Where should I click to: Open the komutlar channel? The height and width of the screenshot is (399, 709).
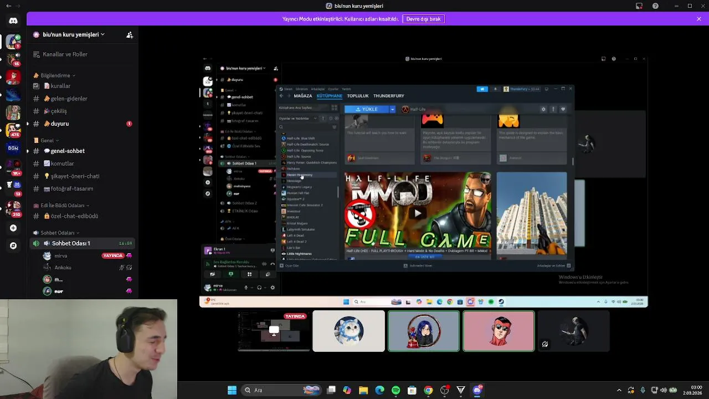point(82,163)
